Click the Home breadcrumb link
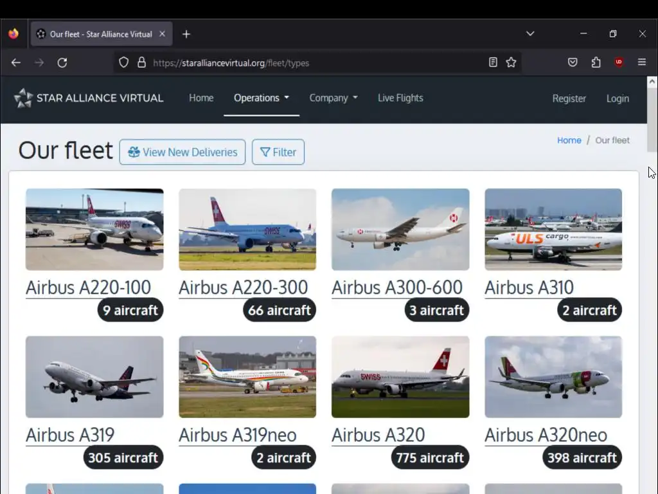Screen dimensions: 658x494 click(x=569, y=140)
